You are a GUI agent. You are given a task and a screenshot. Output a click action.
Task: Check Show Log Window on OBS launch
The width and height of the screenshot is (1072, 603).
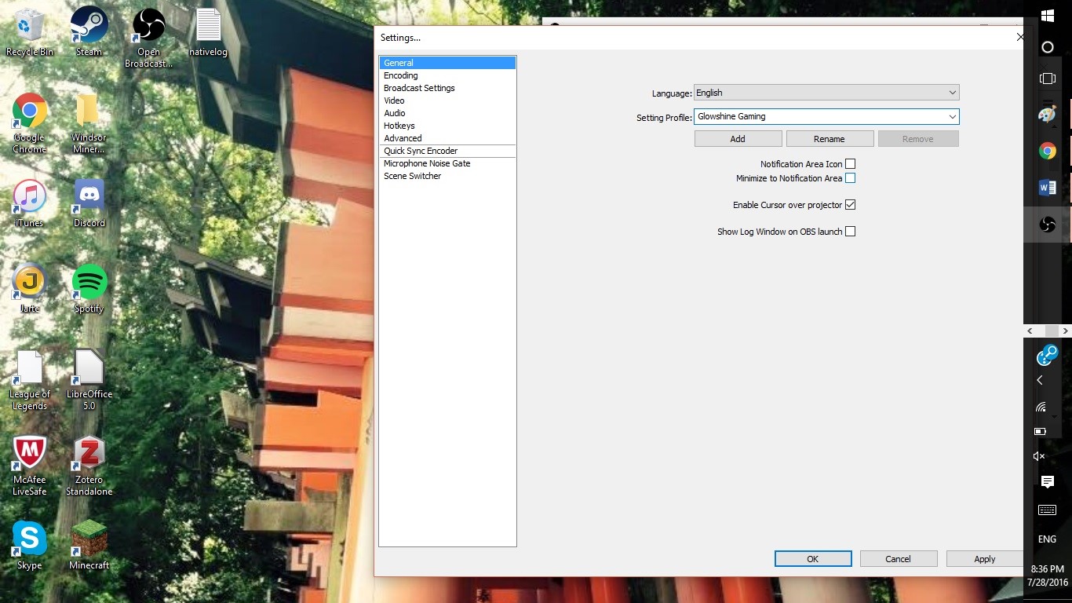point(850,232)
